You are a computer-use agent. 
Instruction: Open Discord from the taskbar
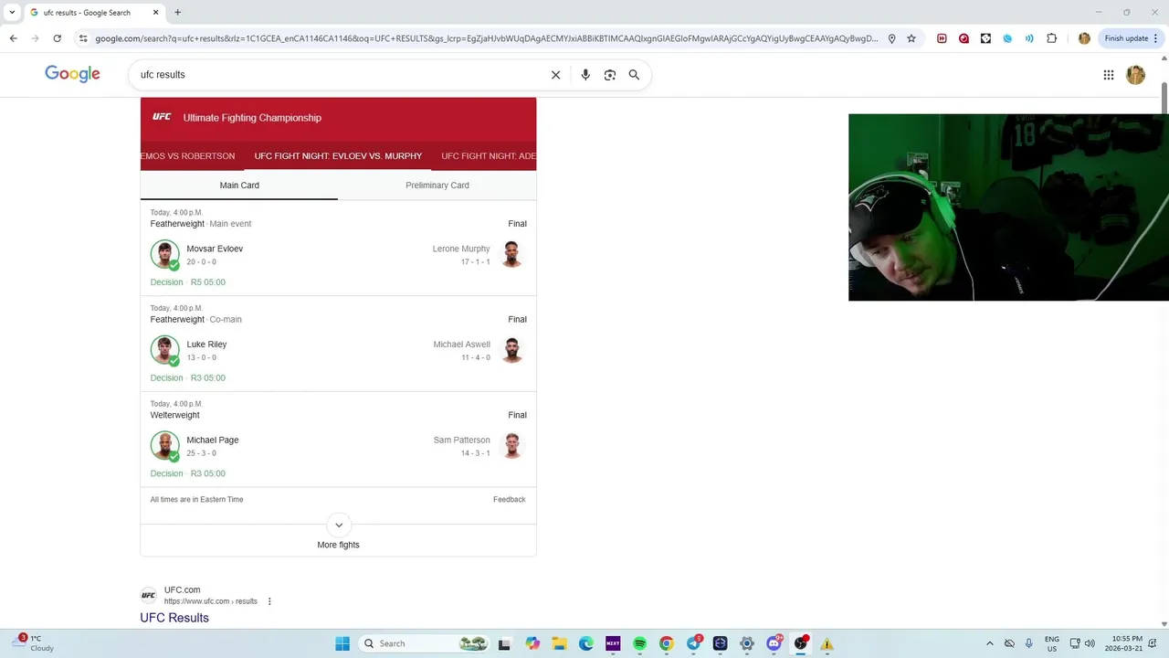click(x=774, y=643)
